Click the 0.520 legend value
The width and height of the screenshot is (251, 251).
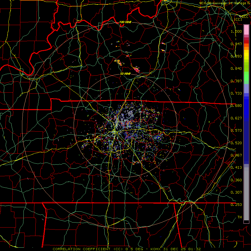click(236, 143)
